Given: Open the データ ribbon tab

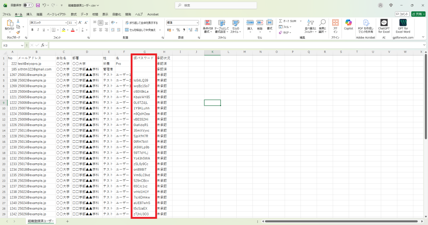Looking at the screenshot, I should [84, 14].
